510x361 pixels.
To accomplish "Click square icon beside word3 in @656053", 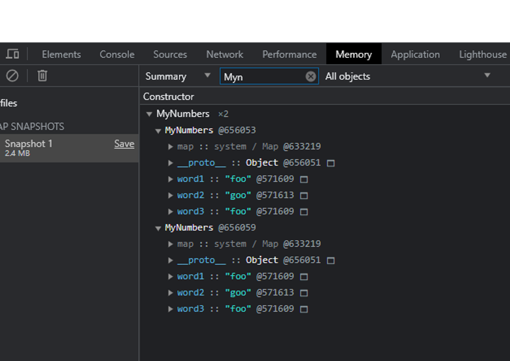I will click(304, 212).
